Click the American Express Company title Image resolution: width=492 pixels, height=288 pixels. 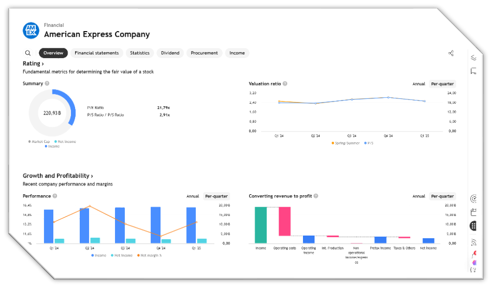pos(97,34)
